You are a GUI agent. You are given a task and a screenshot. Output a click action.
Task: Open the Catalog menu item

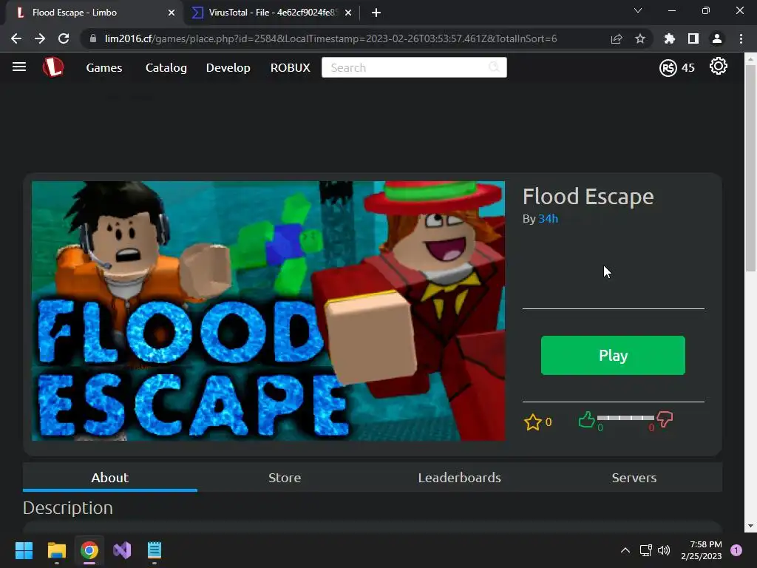(x=166, y=67)
